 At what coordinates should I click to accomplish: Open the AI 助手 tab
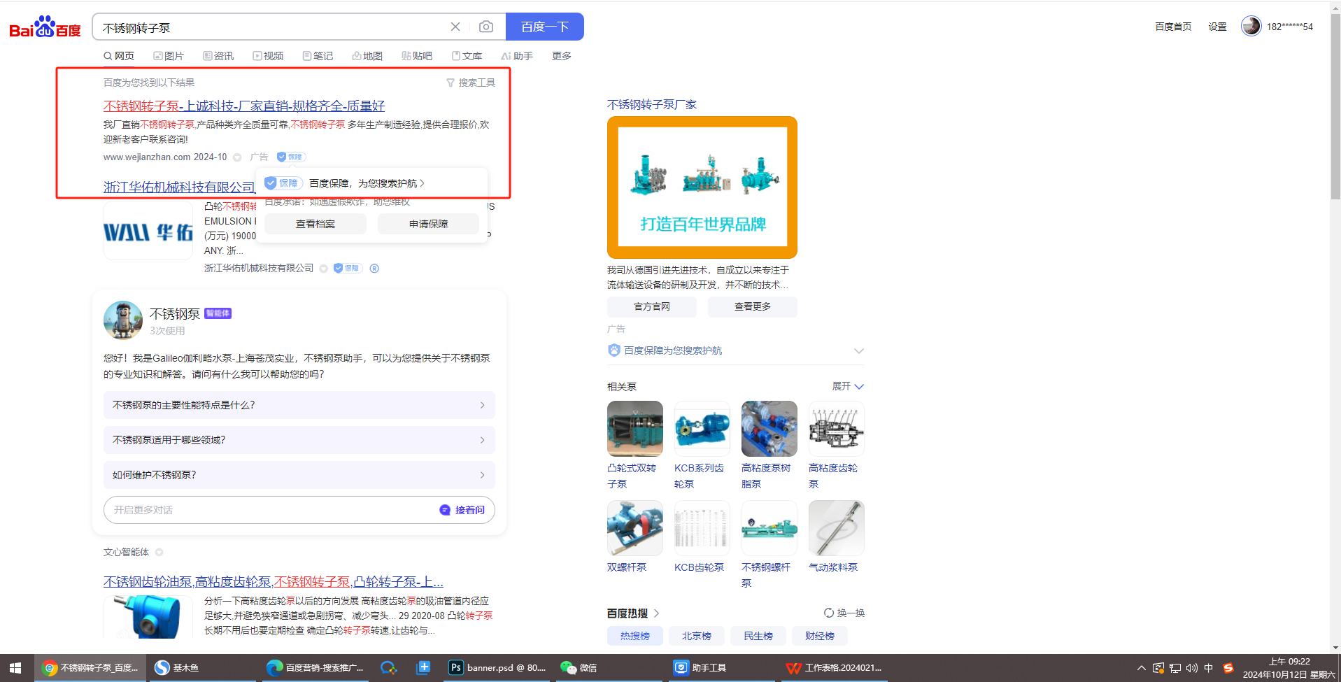pyautogui.click(x=517, y=56)
